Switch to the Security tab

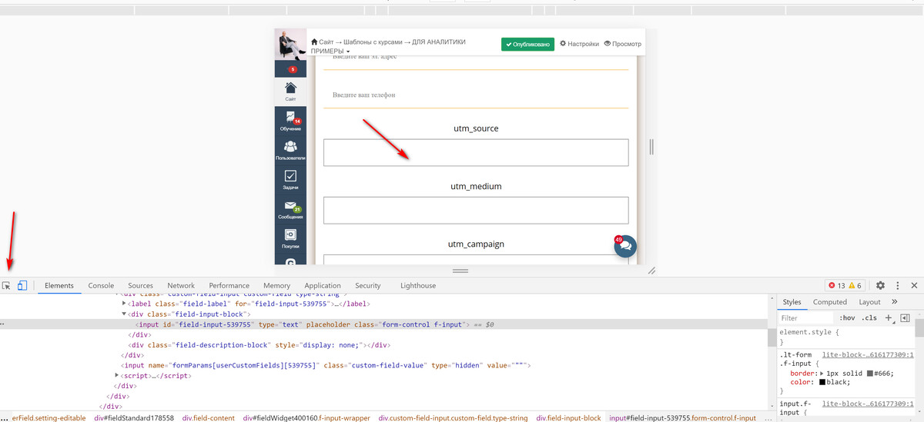click(x=368, y=285)
